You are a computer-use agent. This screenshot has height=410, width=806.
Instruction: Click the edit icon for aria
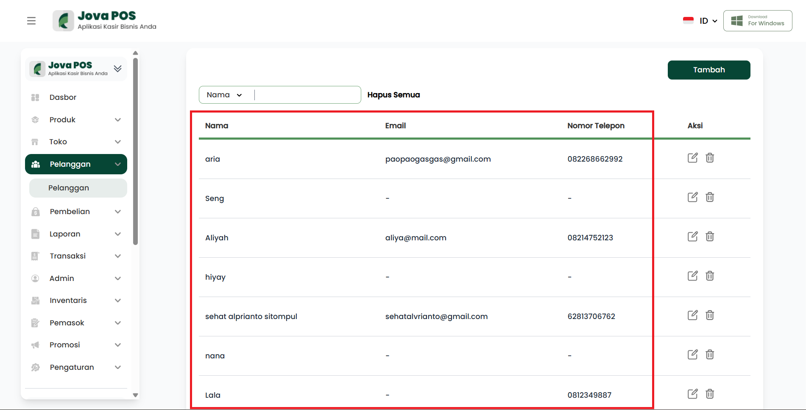692,158
